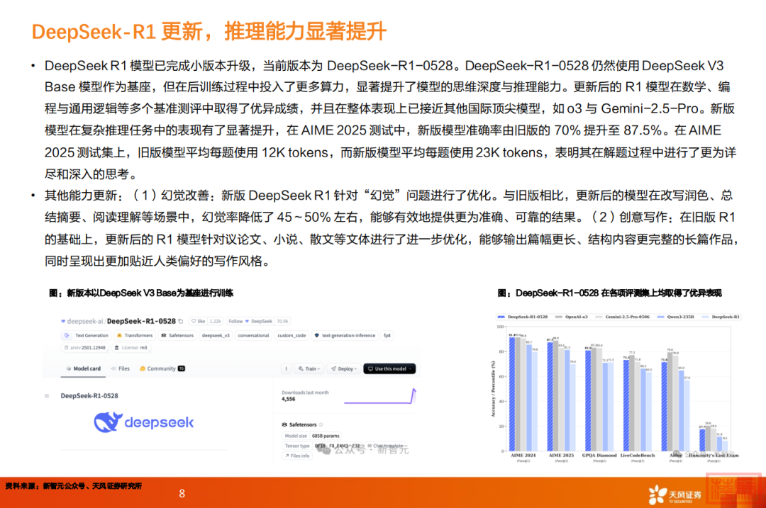Click the right figure caption about DeepSeek-R1-0528
Viewport: 766px width, 508px height.
tap(610, 293)
